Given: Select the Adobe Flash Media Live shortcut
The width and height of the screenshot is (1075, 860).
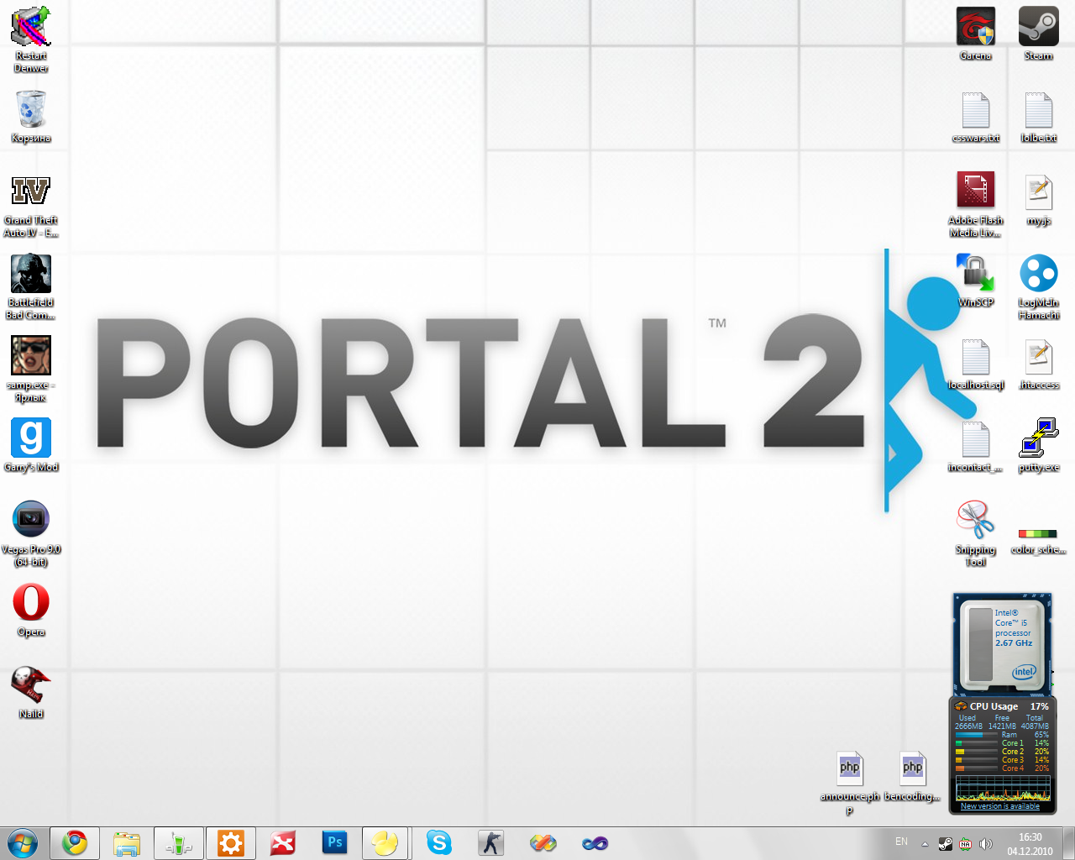Looking at the screenshot, I should 976,204.
